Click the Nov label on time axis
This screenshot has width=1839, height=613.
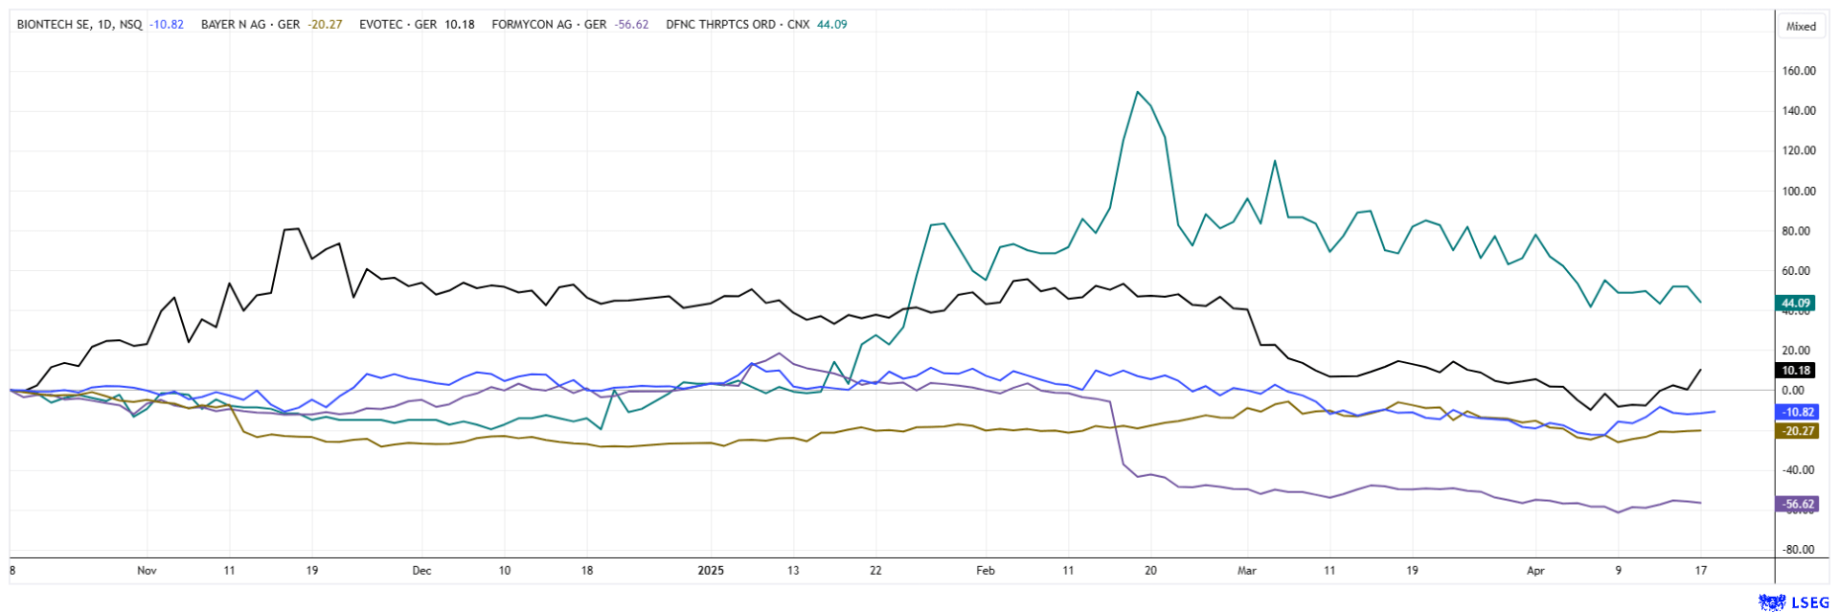click(x=147, y=571)
